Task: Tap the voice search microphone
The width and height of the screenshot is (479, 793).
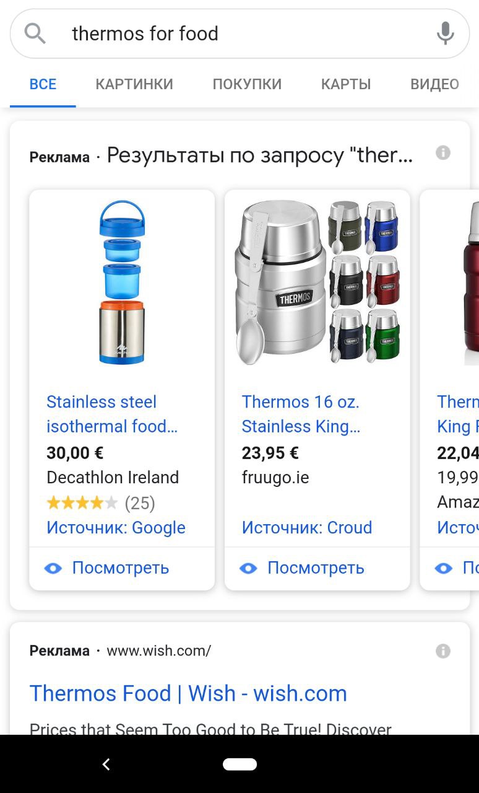Action: 445,33
